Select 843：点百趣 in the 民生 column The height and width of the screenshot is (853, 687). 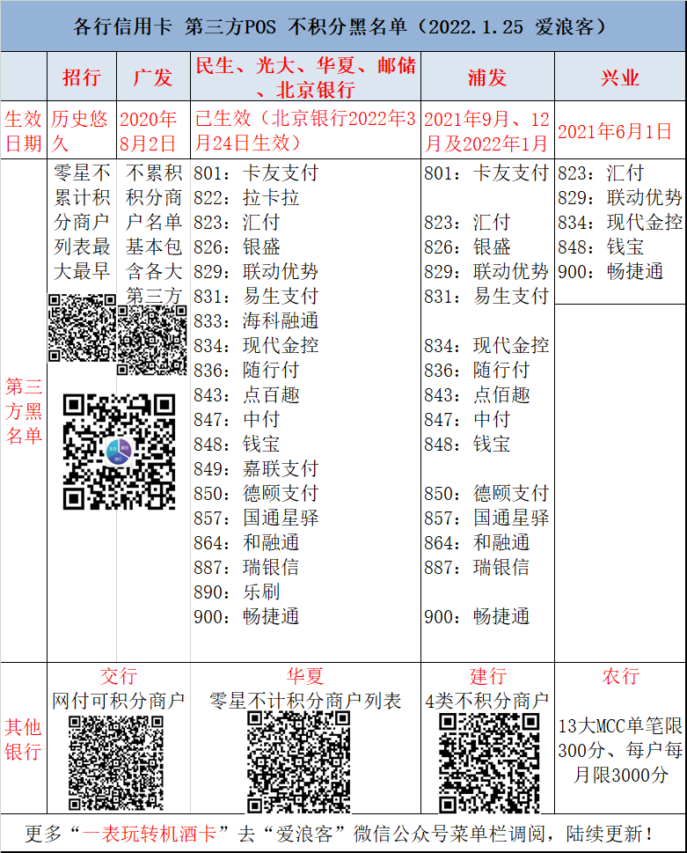(246, 394)
